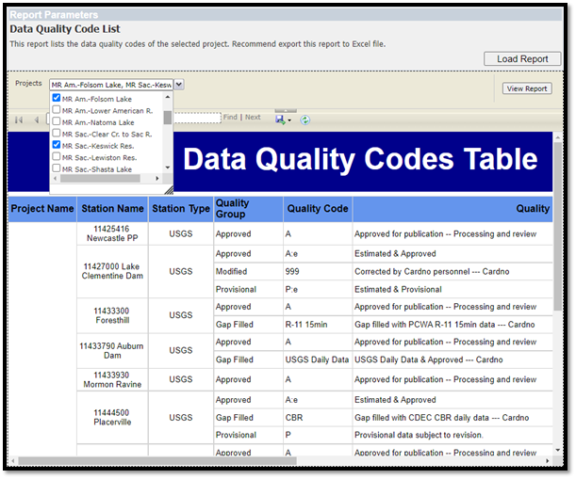Viewport: 576px width, 479px height.
Task: Click the Quality Group column header
Action: (x=248, y=209)
